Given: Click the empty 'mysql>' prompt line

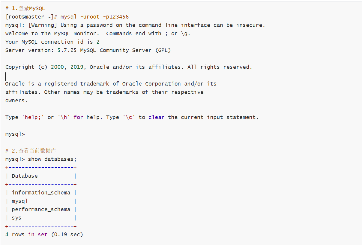Looking at the screenshot, I should click(15, 134).
